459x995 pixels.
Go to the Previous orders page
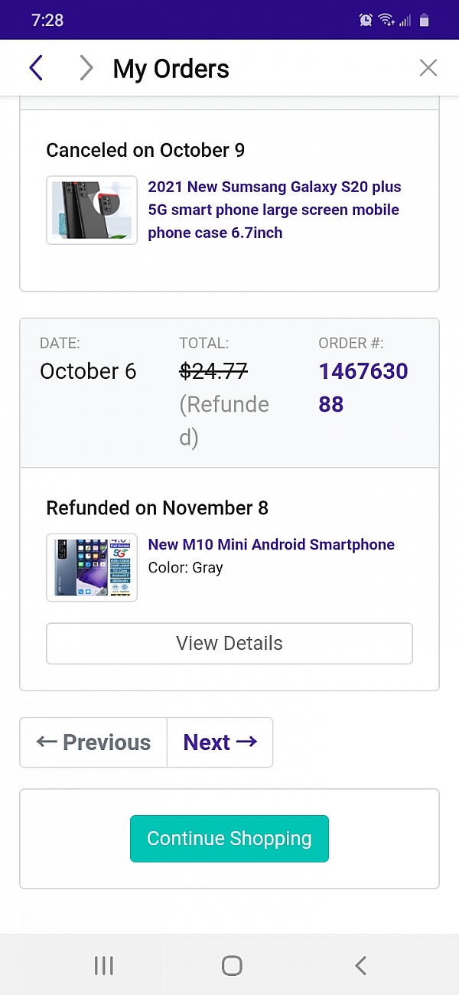pyautogui.click(x=93, y=742)
